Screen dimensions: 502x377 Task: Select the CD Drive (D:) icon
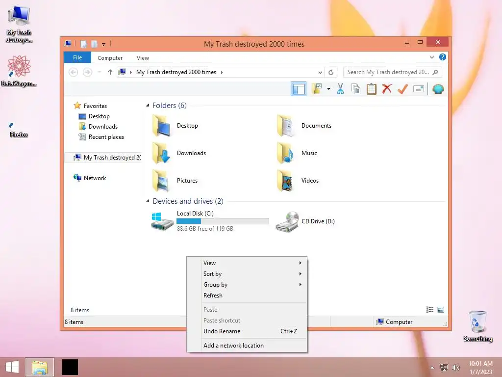(x=287, y=221)
